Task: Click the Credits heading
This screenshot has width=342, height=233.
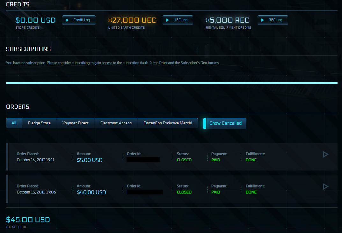Action: (18, 4)
